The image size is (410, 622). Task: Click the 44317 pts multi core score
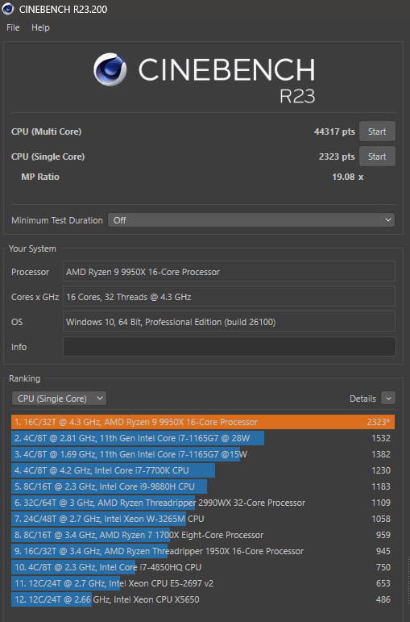(x=334, y=131)
